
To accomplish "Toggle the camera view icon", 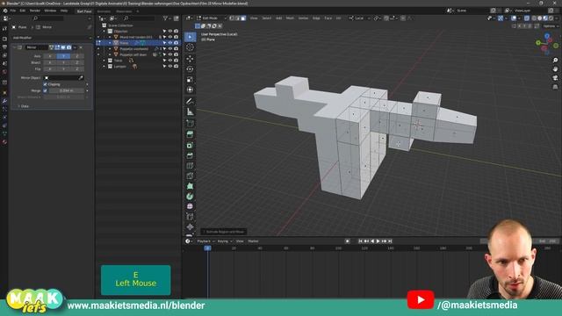I will coord(555,78).
